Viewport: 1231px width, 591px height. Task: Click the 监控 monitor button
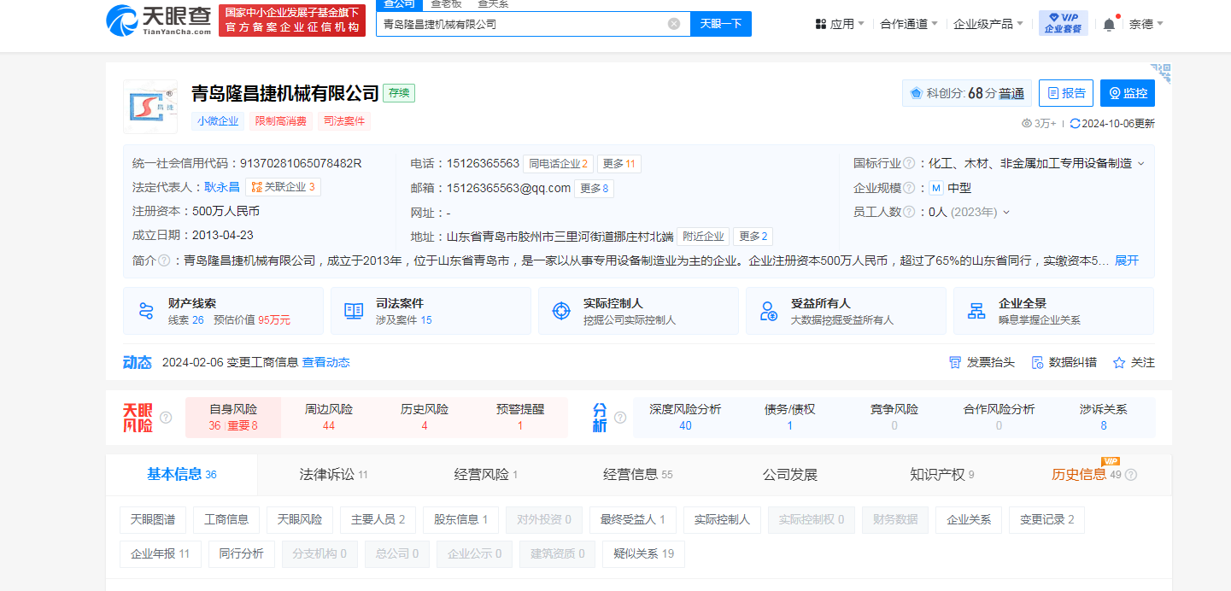[1127, 93]
